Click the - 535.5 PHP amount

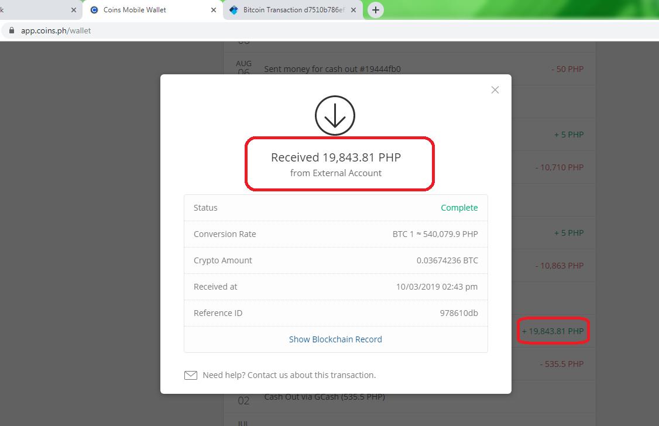(561, 364)
